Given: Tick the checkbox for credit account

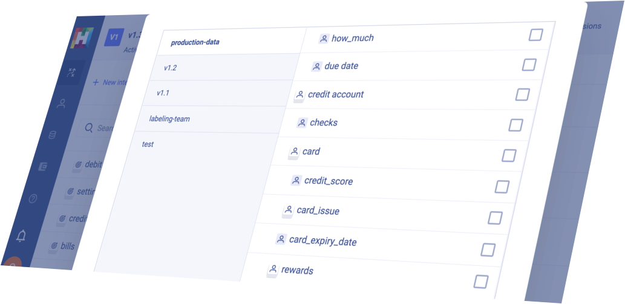Looking at the screenshot, I should tap(522, 95).
